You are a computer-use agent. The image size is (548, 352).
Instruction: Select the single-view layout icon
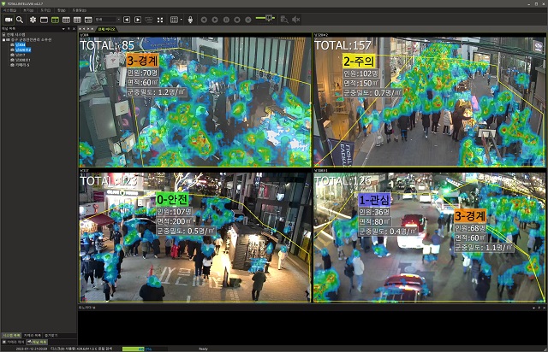[44, 19]
